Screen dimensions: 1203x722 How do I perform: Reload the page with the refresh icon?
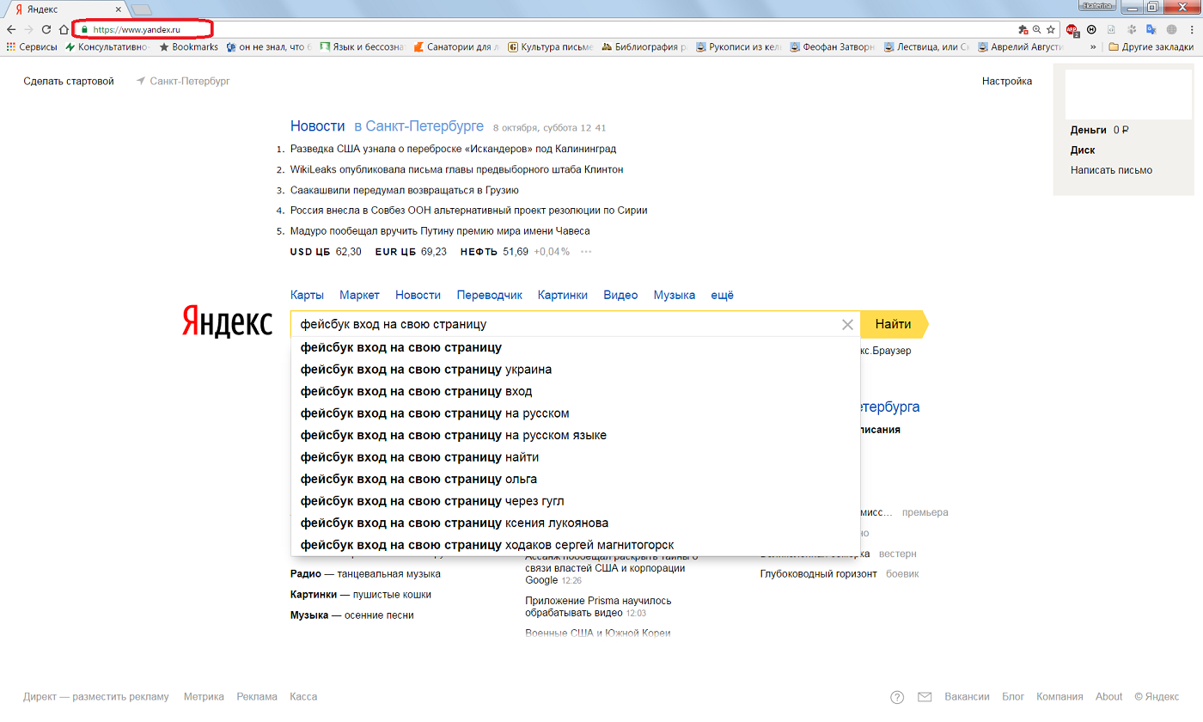(x=46, y=29)
